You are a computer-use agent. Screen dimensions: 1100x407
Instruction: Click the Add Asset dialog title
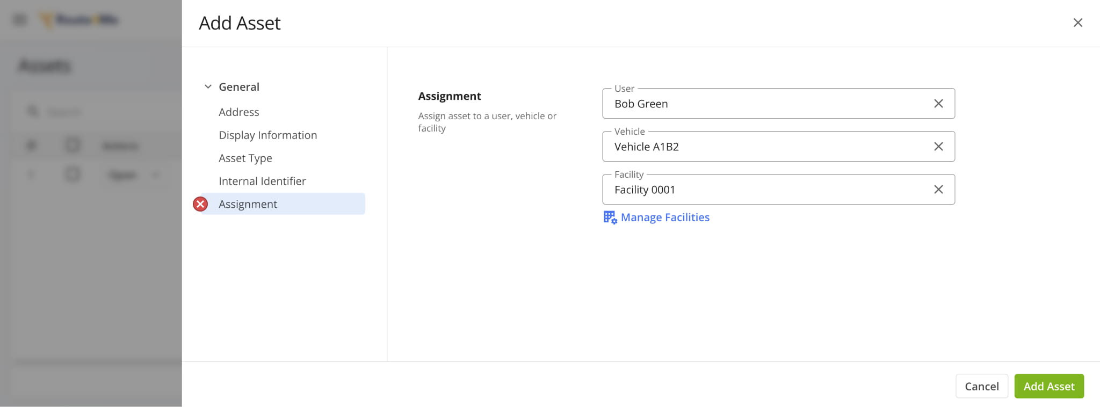[x=240, y=23]
